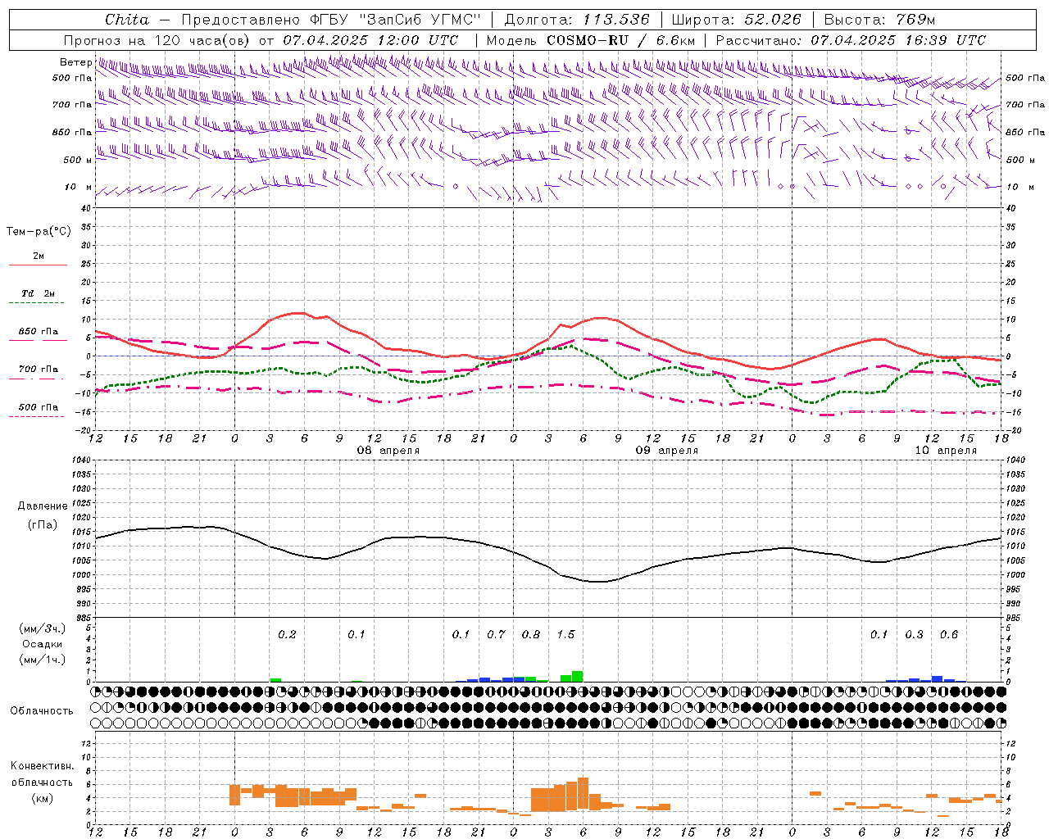Image resolution: width=1049 pixels, height=839 pixels.
Task: Click the "Широта: 52.026" latitude value
Action: point(737,20)
